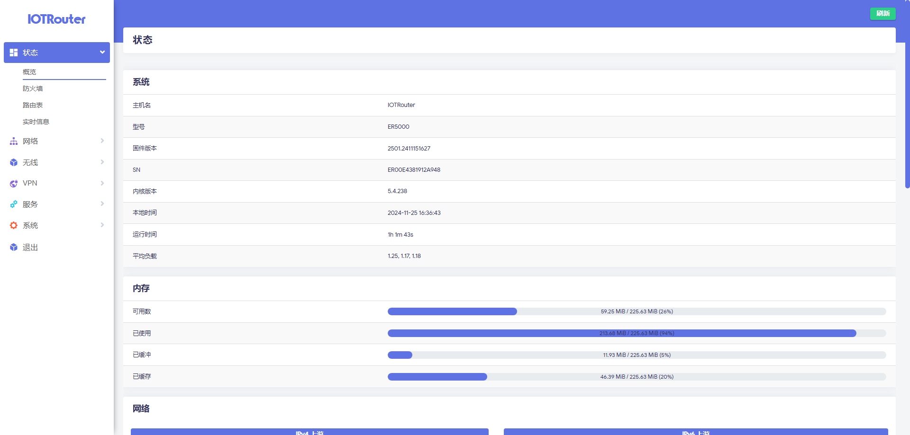This screenshot has width=910, height=435.
Task: Click the 已使用 memory progress bar
Action: pyautogui.click(x=637, y=333)
